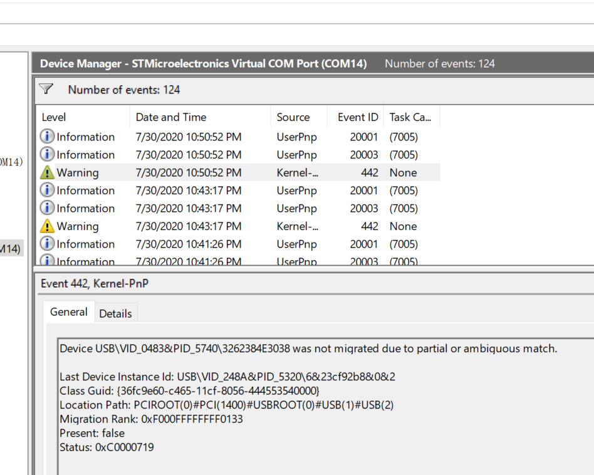
Task: Click the filter funnel icon
Action: tap(46, 89)
